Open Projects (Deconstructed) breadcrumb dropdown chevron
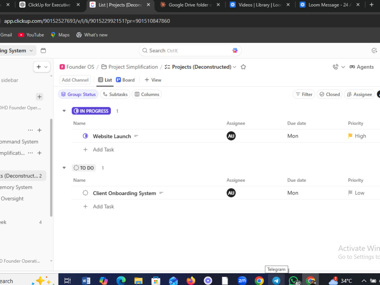380x285 pixels. tap(234, 67)
